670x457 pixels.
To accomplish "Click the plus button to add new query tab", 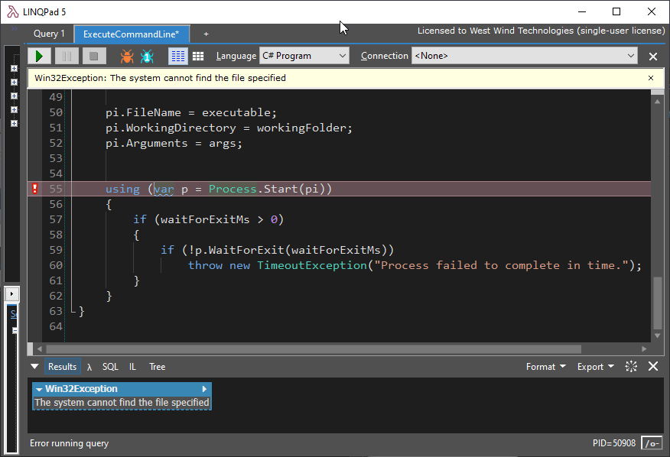I will [206, 34].
